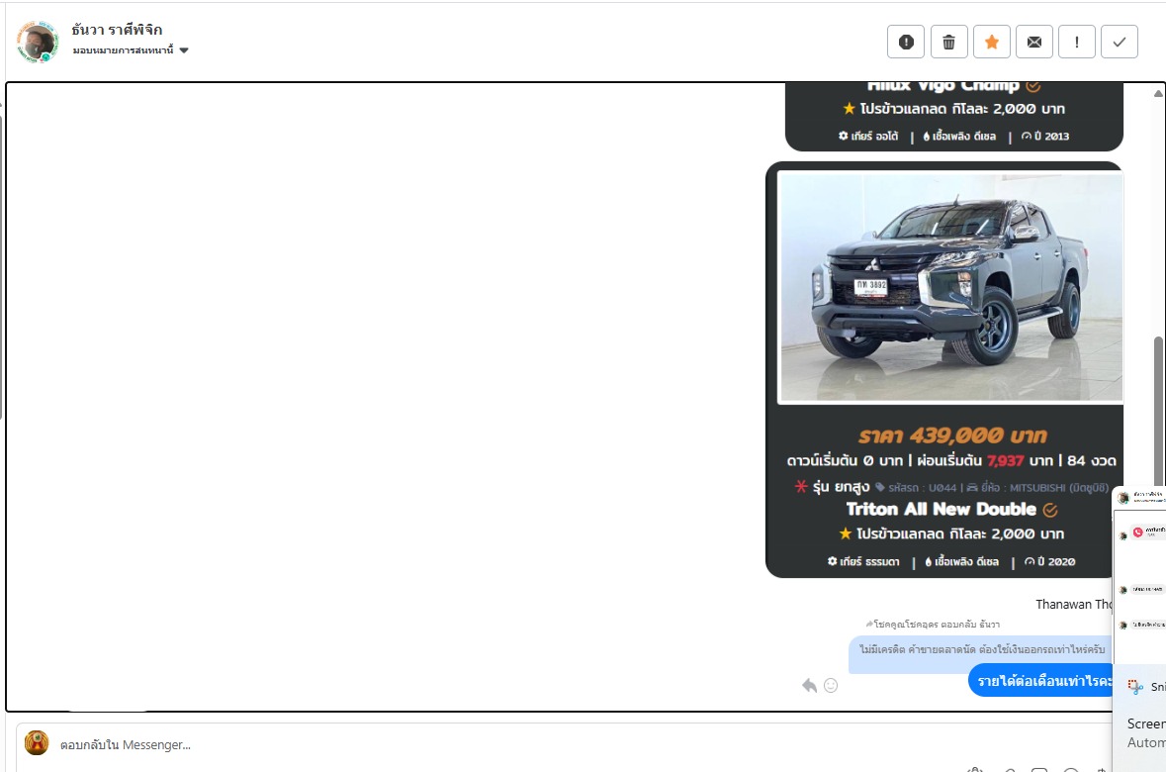Click เกียร์ ออโต้ spec on Hilux card
The width and height of the screenshot is (1166, 772).
coord(867,137)
